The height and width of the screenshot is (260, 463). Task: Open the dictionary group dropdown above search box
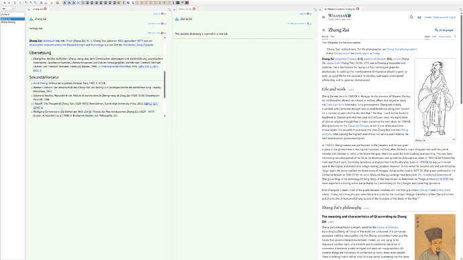pos(7,9)
